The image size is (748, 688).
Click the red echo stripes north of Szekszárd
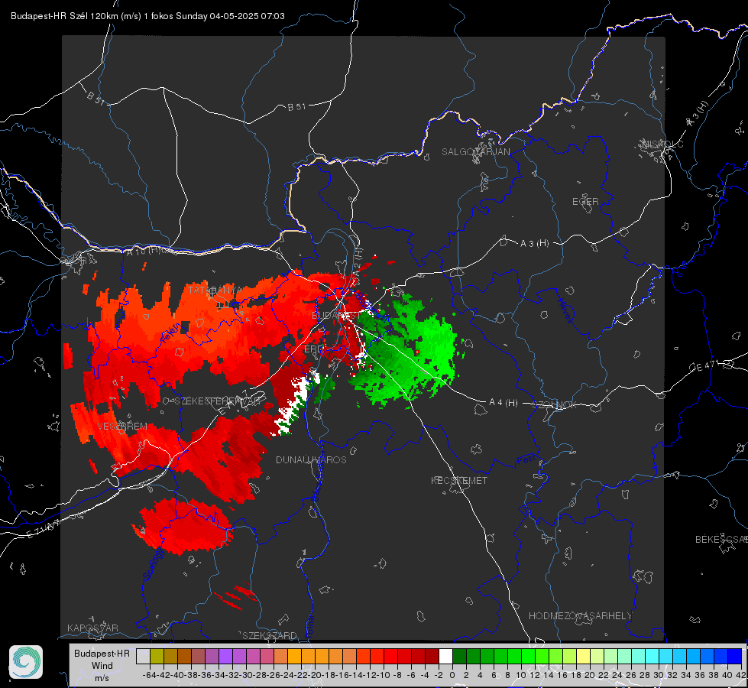point(235,597)
